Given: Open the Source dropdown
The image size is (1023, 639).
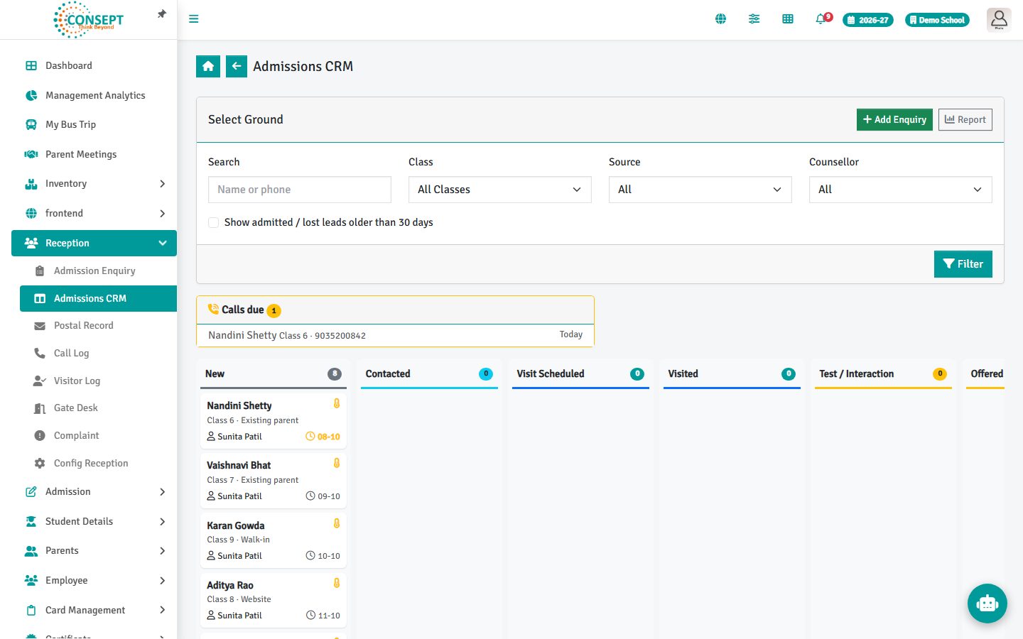Looking at the screenshot, I should (x=700, y=190).
